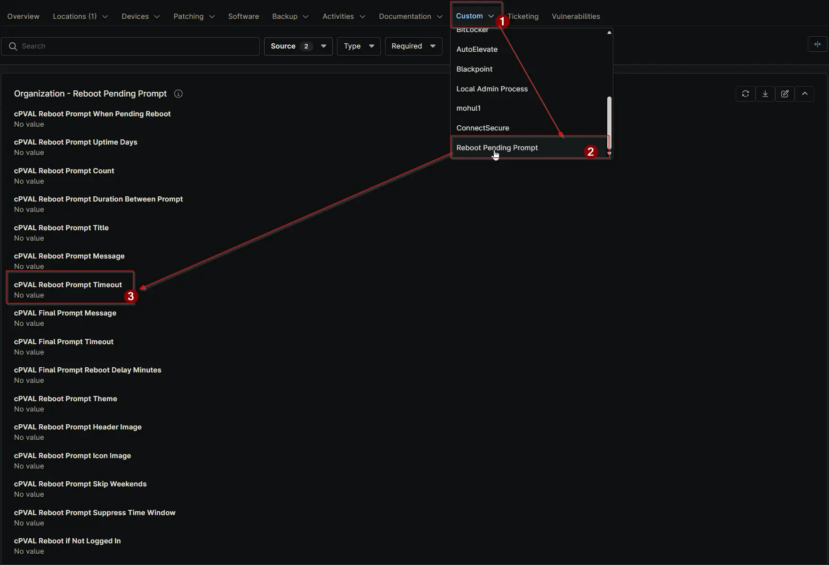Choose Blackpoint in the Custom menu
This screenshot has height=565, width=829.
474,69
